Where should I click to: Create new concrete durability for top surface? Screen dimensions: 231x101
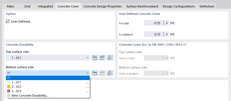(95, 58)
